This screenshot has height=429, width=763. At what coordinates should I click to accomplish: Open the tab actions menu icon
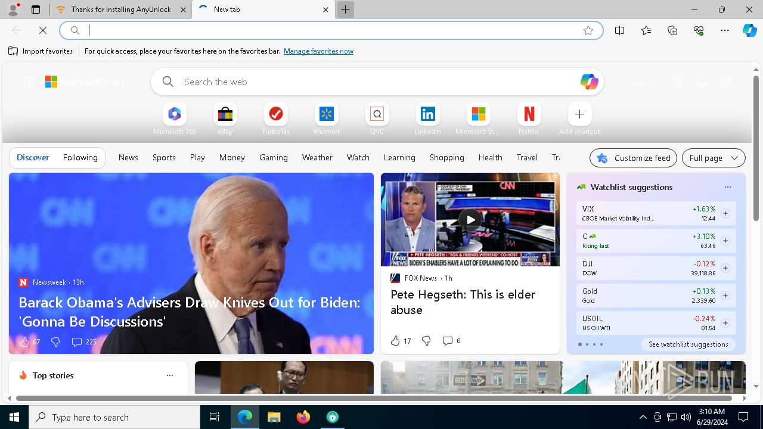[36, 10]
